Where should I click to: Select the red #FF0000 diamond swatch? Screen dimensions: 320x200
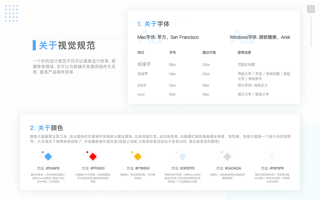[93, 156]
